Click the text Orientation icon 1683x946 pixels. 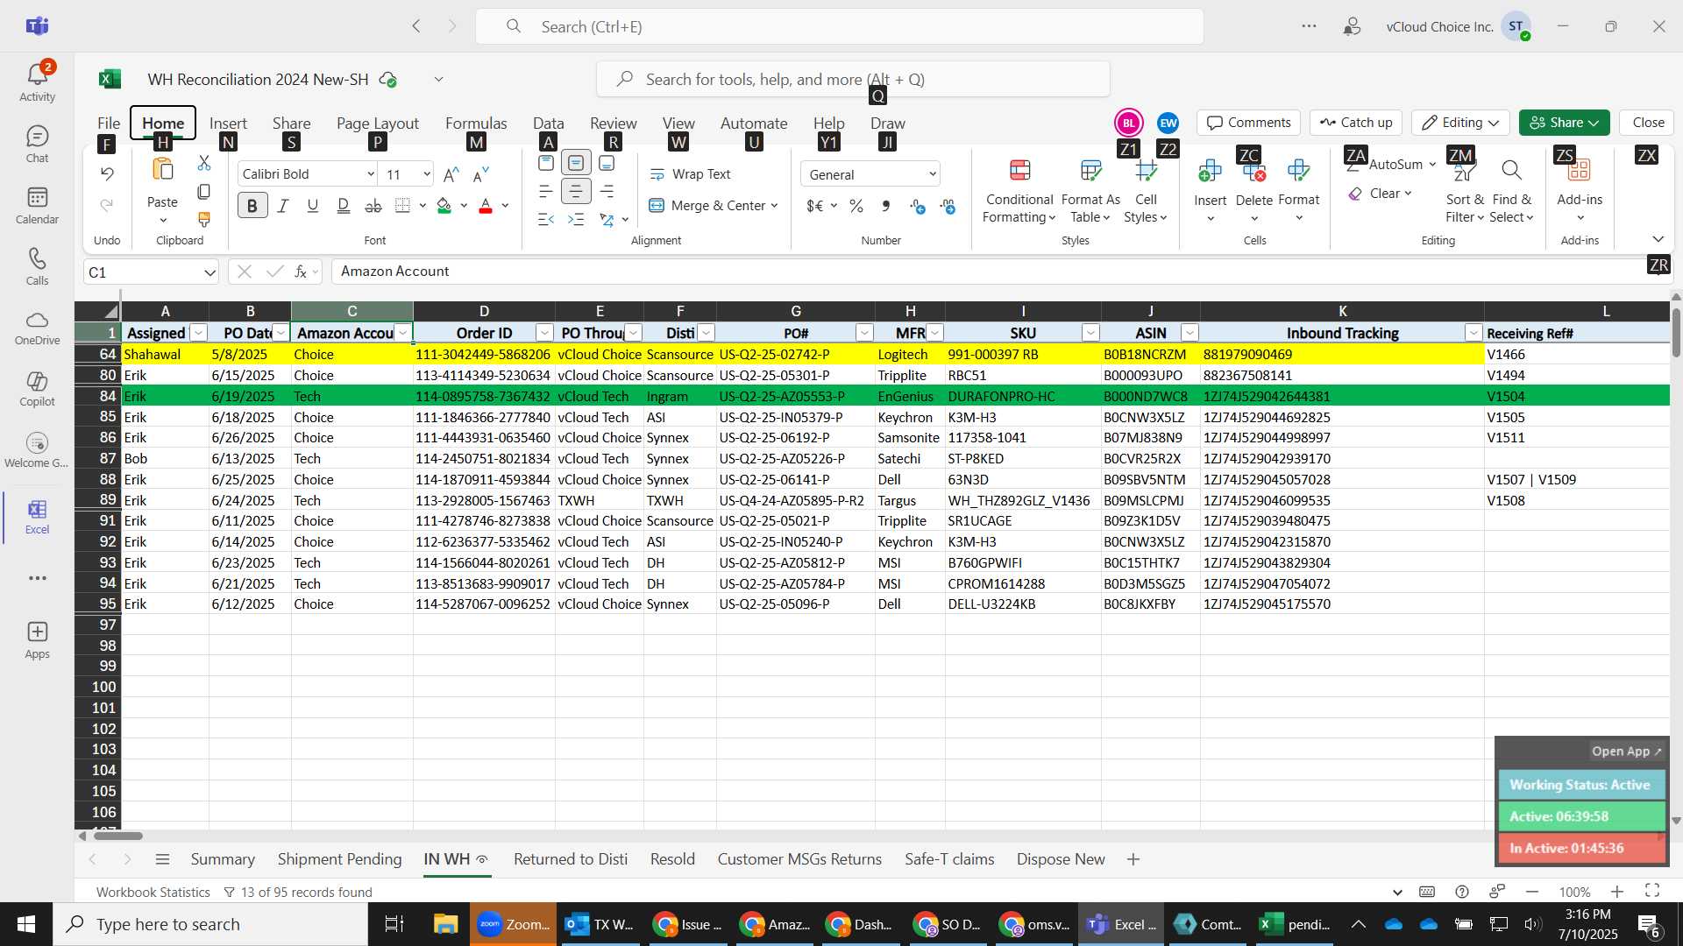click(x=607, y=219)
